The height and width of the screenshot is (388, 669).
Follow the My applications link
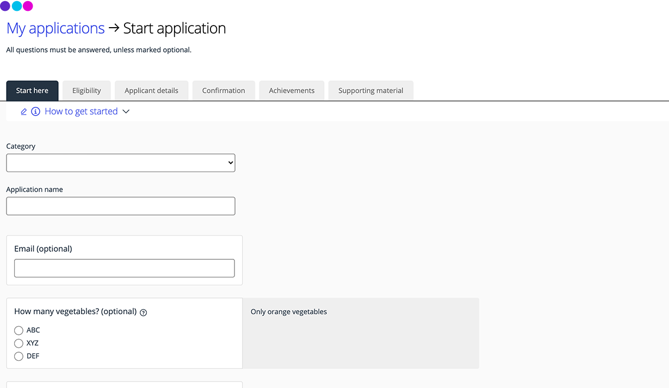coord(55,28)
